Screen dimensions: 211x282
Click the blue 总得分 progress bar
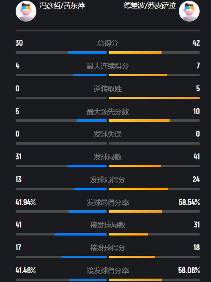pos(87,52)
